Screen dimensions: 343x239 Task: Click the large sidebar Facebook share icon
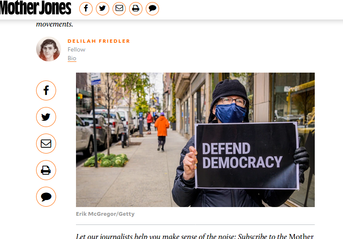46,90
